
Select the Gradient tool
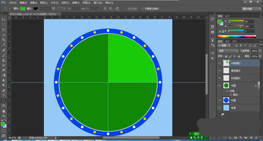[x=3, y=75]
